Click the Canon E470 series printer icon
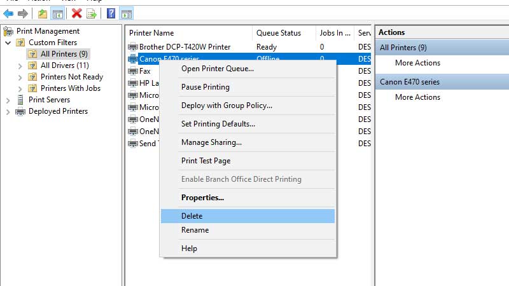The height and width of the screenshot is (286, 509). [133, 58]
